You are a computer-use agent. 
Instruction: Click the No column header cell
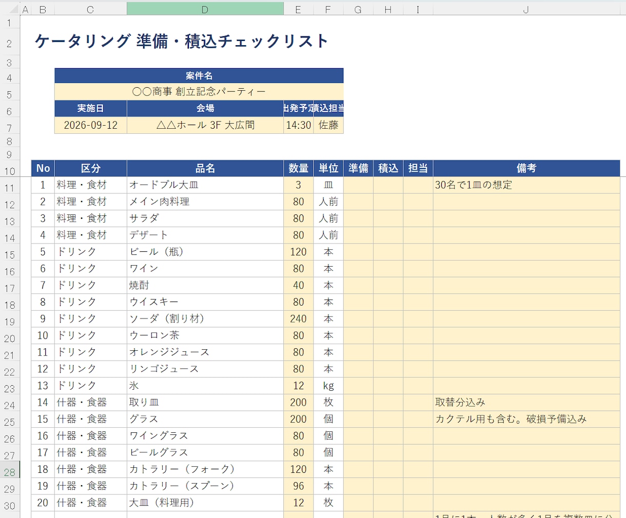click(43, 168)
